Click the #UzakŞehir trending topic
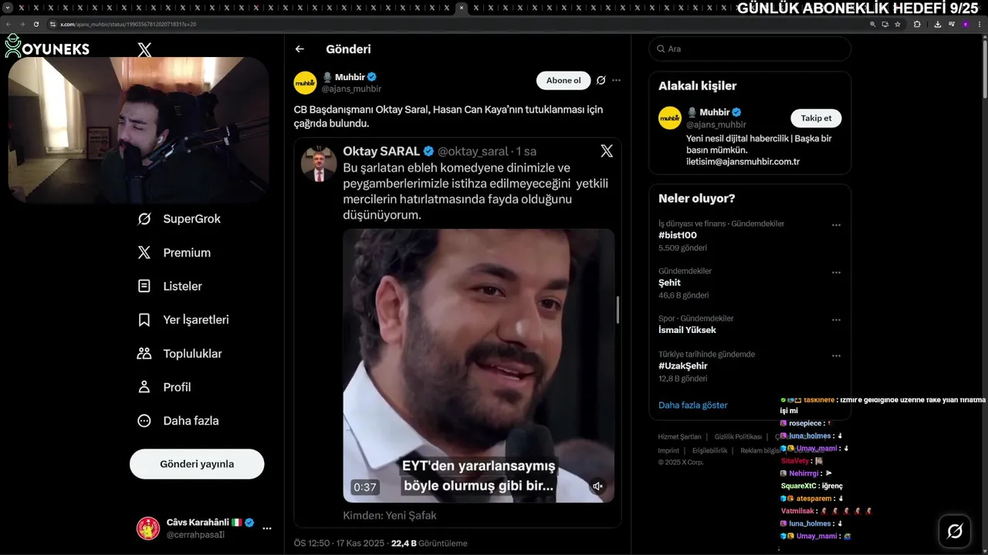The width and height of the screenshot is (988, 555). coord(682,366)
